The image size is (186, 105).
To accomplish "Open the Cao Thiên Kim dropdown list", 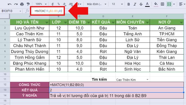I will [x=147, y=80].
